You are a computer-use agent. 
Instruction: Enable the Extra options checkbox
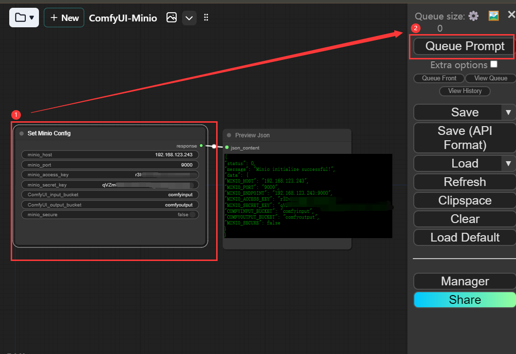click(494, 64)
